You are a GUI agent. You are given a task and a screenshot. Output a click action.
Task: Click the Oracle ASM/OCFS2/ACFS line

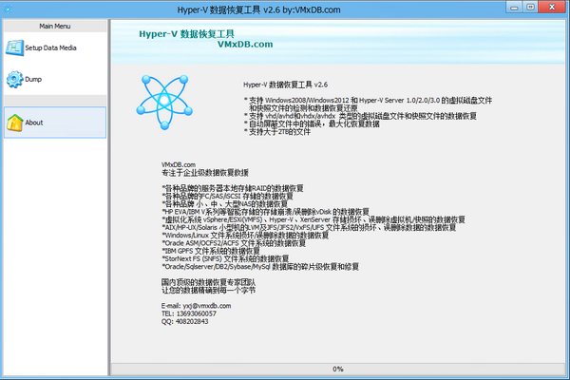234,243
